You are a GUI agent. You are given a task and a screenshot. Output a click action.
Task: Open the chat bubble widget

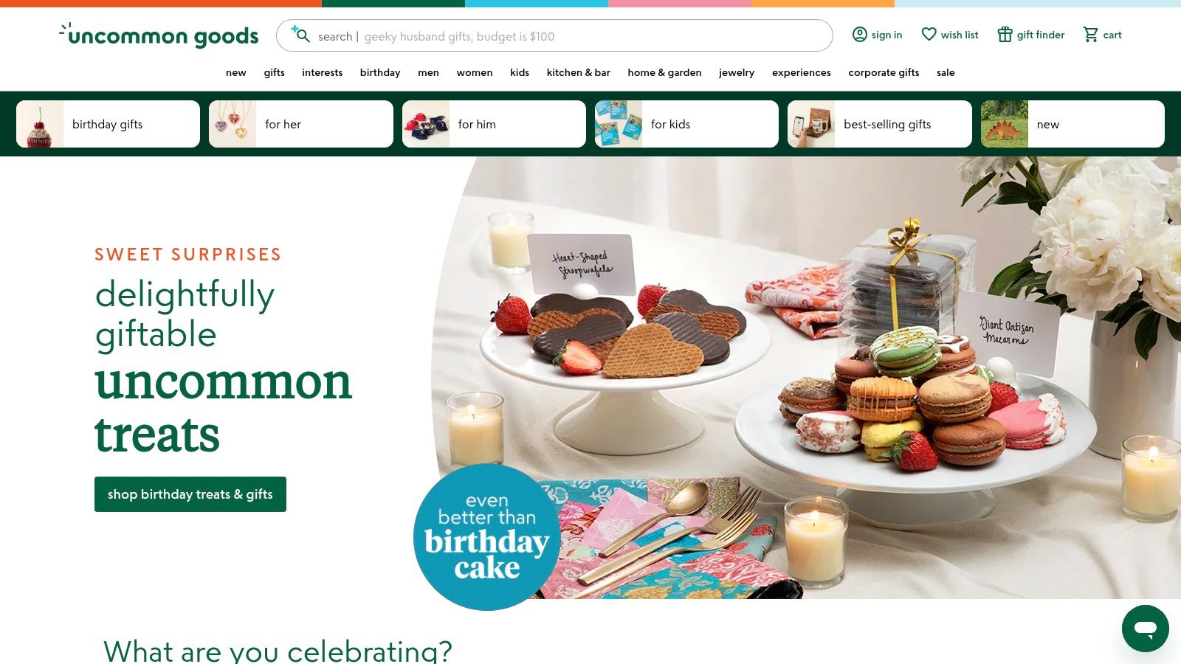[1146, 629]
